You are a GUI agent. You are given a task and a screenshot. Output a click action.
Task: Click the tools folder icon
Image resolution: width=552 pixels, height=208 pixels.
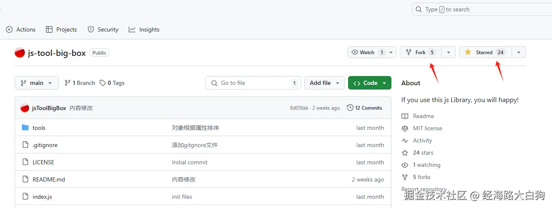click(25, 128)
